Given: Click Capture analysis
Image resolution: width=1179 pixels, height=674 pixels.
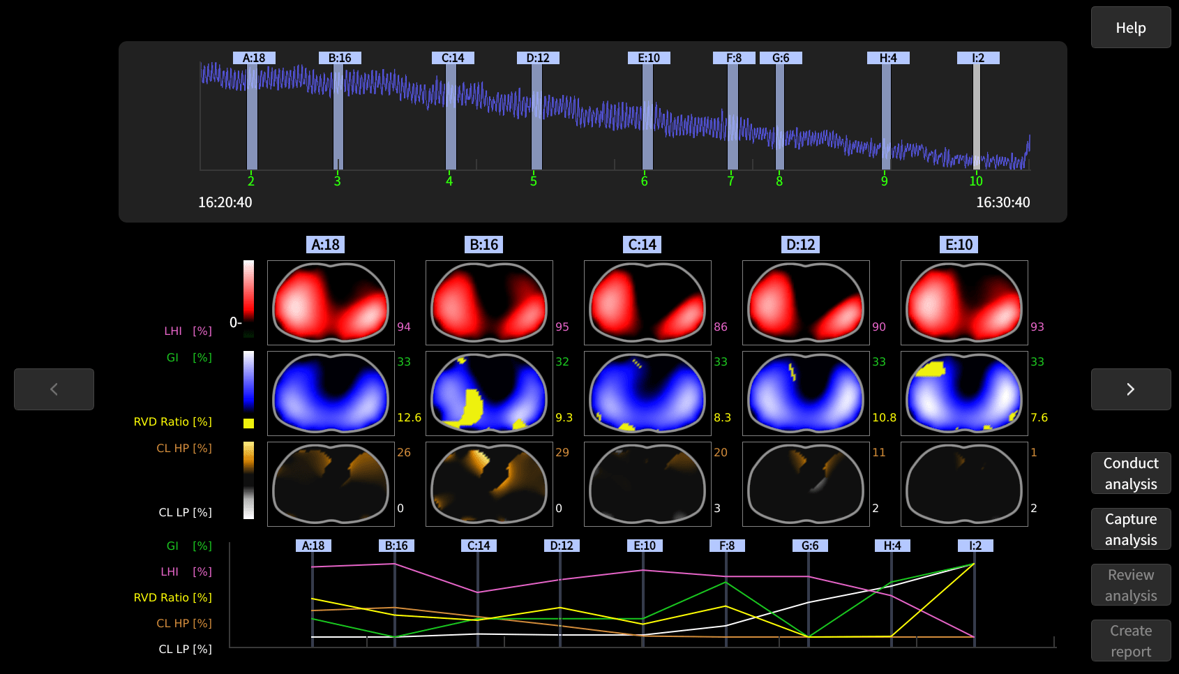Looking at the screenshot, I should pyautogui.click(x=1131, y=529).
